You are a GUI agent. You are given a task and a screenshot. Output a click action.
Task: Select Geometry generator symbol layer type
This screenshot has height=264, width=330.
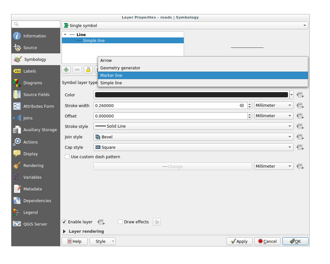203,68
